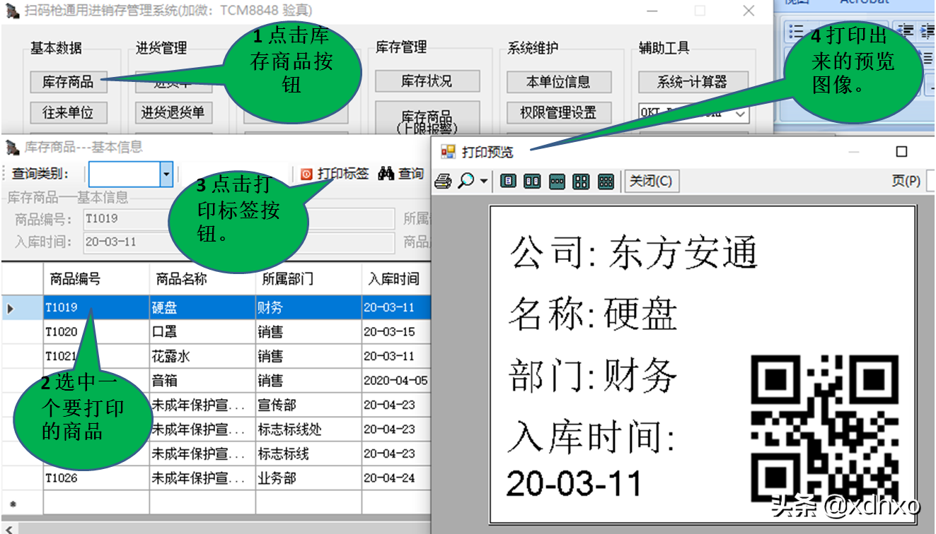Click the 商品名称 column header
This screenshot has height=534, width=936.
pos(202,279)
